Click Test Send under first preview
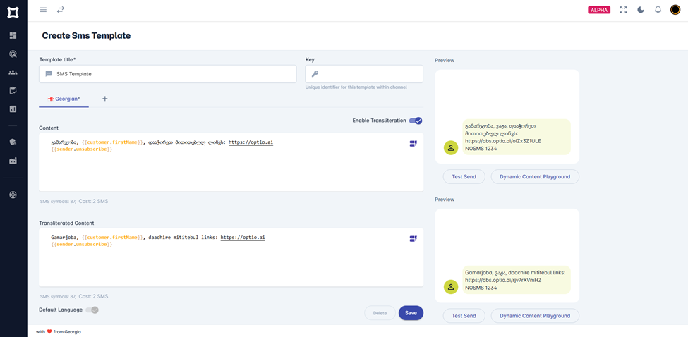This screenshot has height=337, width=688. click(x=464, y=176)
